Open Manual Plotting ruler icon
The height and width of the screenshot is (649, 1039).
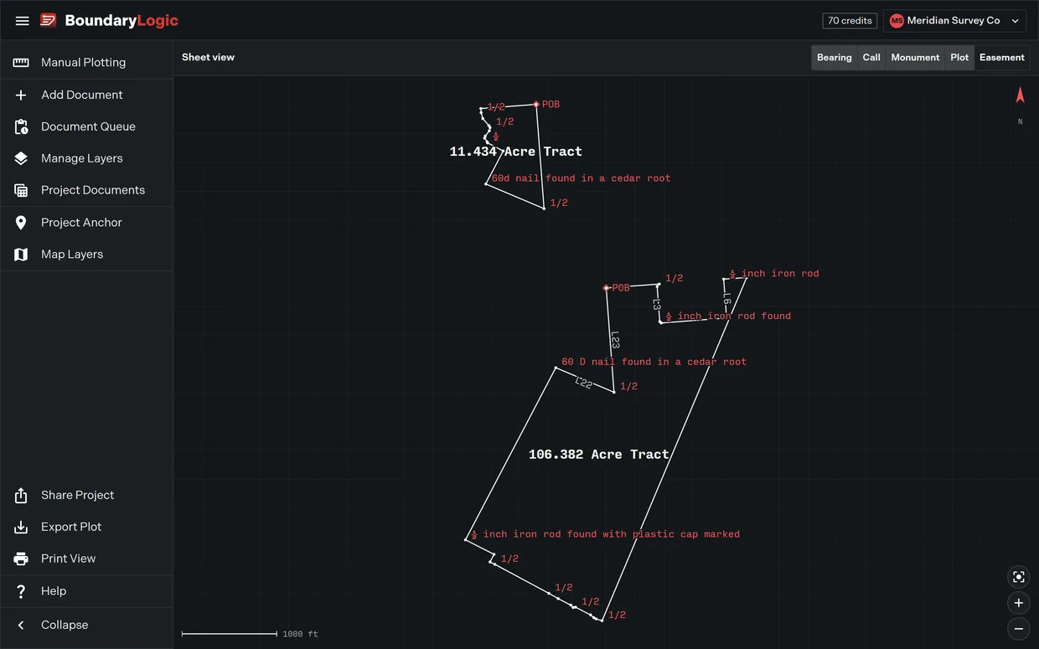(x=21, y=63)
